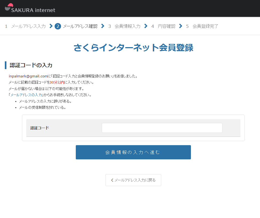This screenshot has width=260, height=218.
Task: Click the 認証コード field label
Action: [40, 128]
